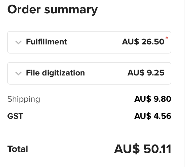Click the AU$ 4.56 GST amount
The image size is (185, 167).
click(153, 116)
